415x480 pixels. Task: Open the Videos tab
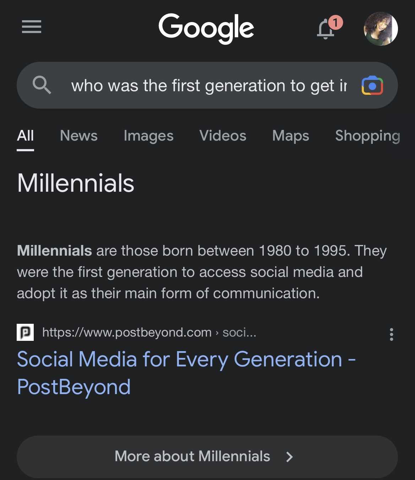223,136
